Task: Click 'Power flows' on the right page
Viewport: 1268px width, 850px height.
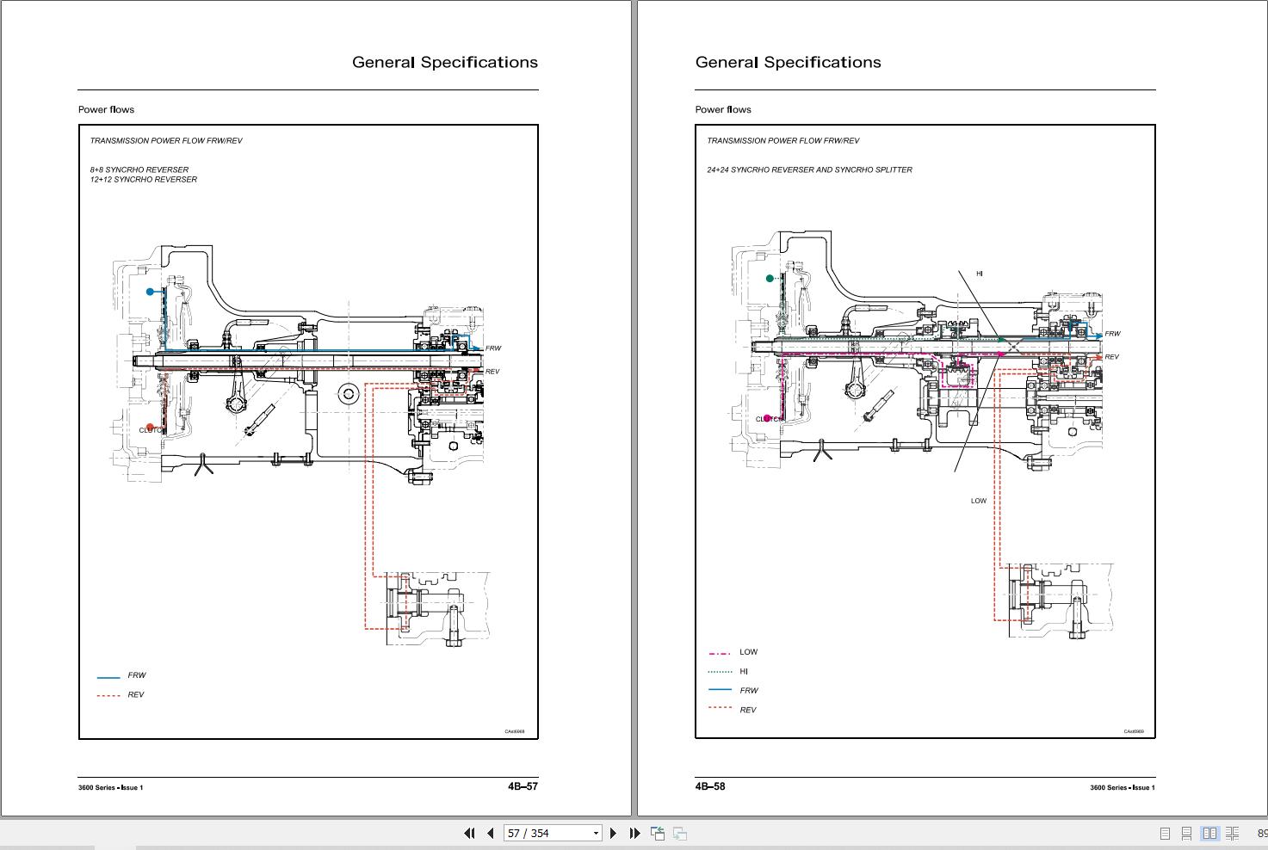Action: (x=723, y=109)
